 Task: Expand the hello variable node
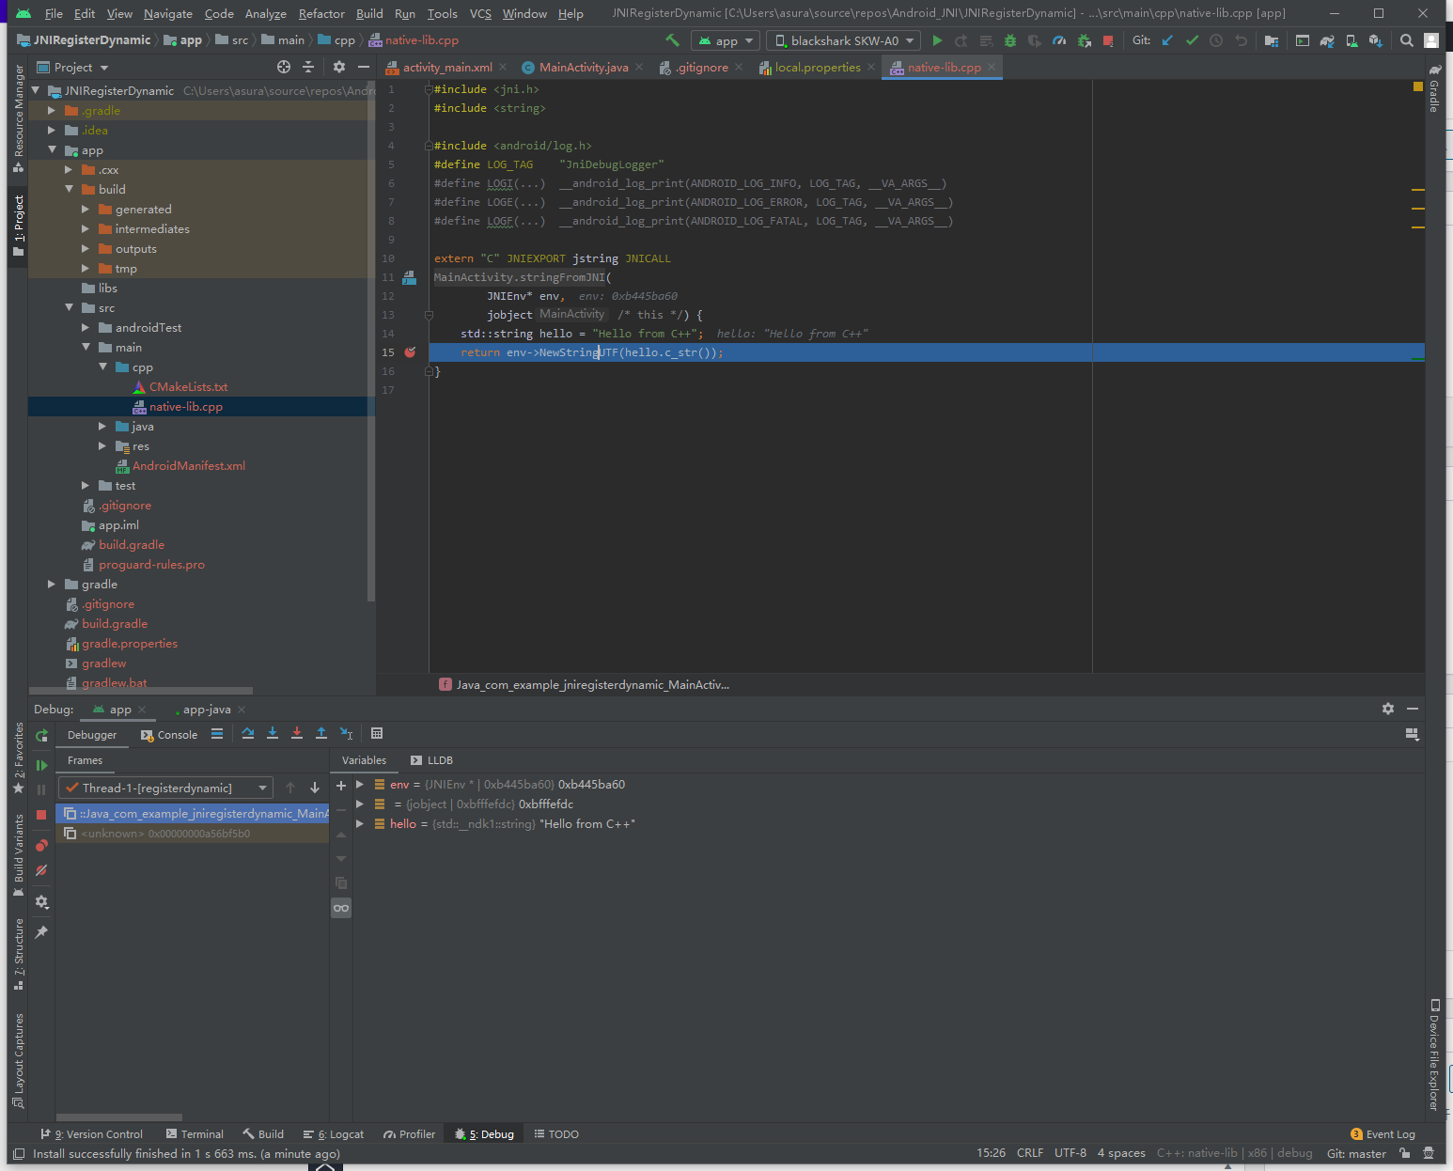coord(359,824)
